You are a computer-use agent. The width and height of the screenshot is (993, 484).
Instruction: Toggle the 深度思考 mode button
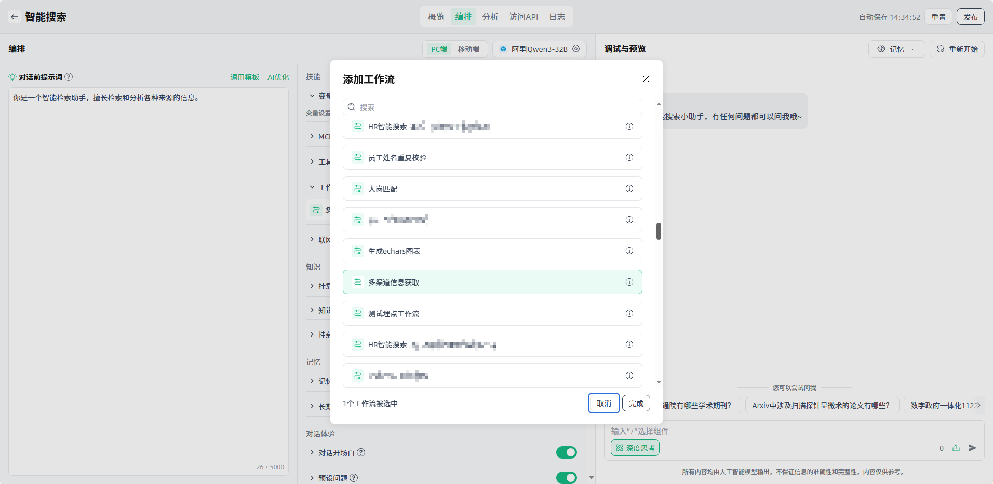pos(635,448)
